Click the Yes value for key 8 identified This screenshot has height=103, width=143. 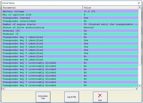point(86,60)
